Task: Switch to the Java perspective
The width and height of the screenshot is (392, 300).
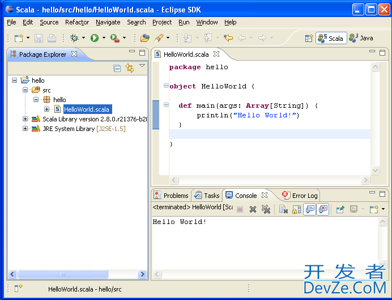Action: (361, 39)
